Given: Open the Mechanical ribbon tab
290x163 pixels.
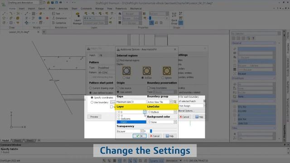Looking at the screenshot, I should [x=136, y=9].
